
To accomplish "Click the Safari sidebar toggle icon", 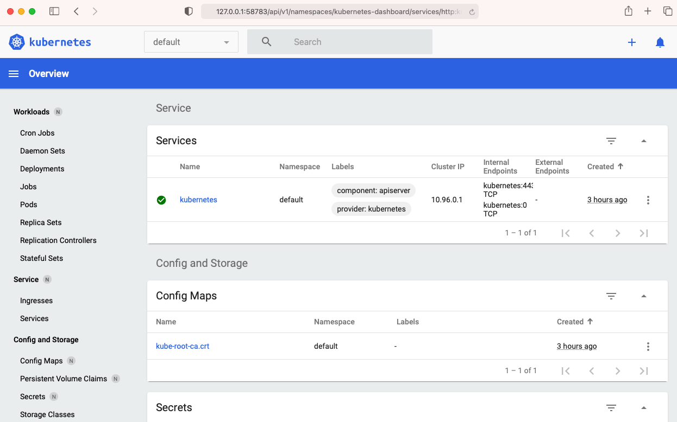I will (54, 11).
